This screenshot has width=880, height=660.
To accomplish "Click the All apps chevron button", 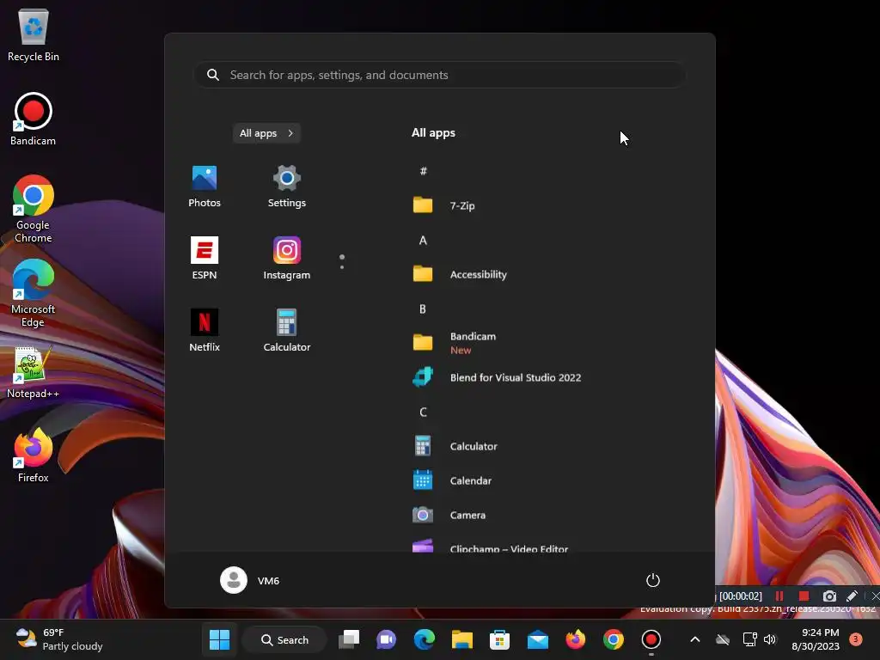I will click(266, 133).
